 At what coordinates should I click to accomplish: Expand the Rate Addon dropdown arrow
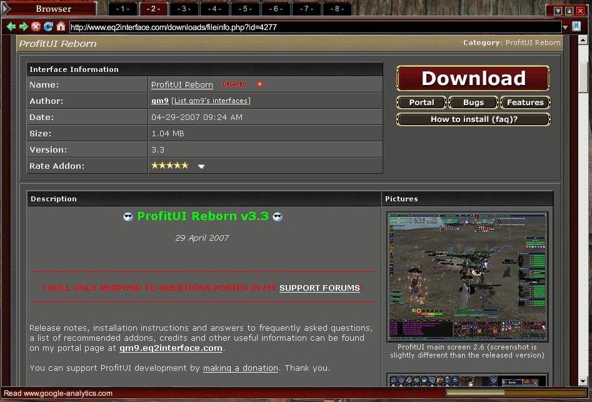click(201, 166)
